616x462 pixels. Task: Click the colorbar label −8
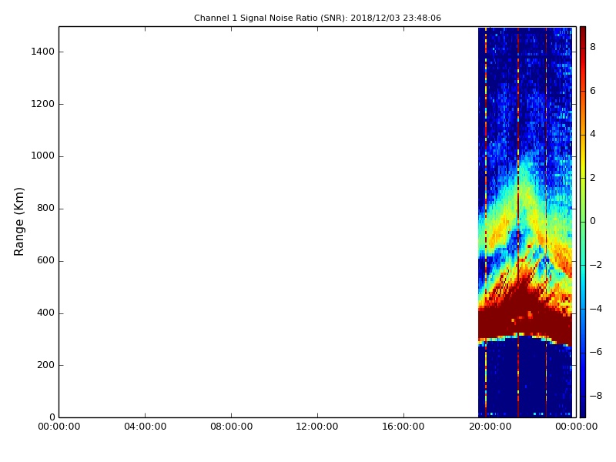point(595,396)
